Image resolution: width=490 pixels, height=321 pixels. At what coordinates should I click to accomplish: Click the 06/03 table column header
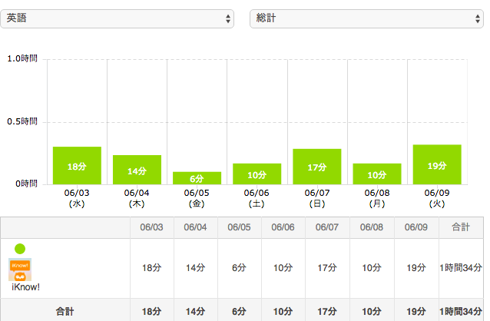[x=152, y=228]
